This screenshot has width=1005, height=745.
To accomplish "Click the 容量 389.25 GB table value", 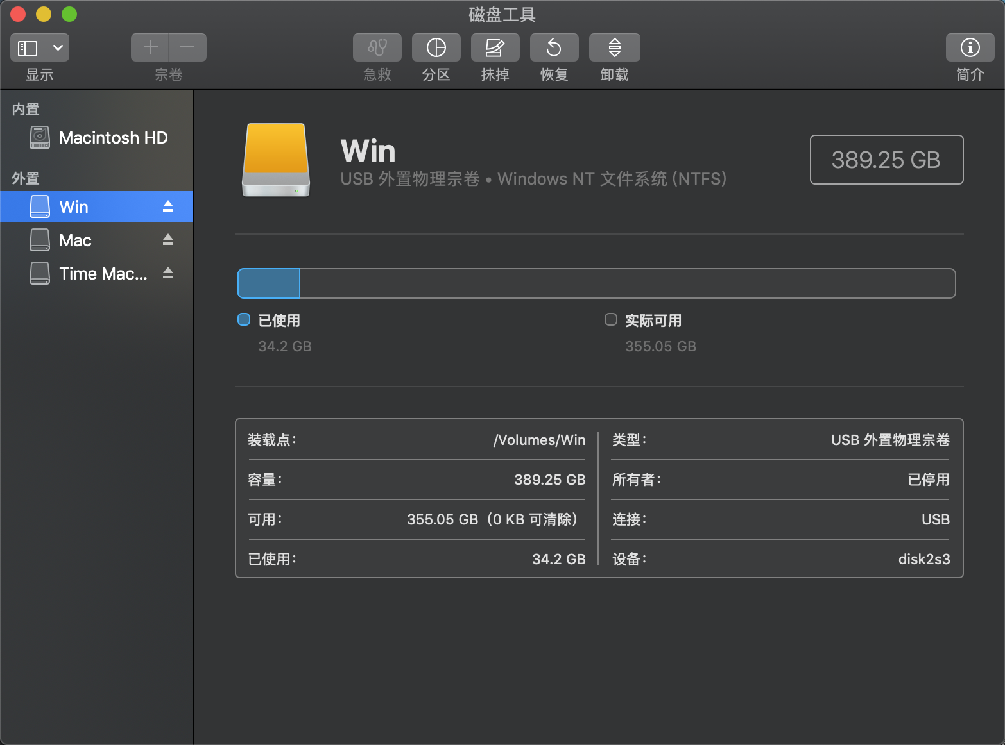I will point(549,480).
